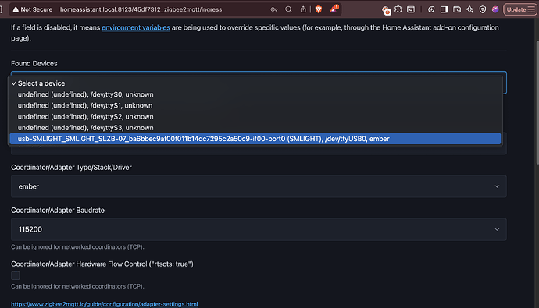Click the Not Secure warning icon
The width and height of the screenshot is (539, 308).
pos(16,9)
